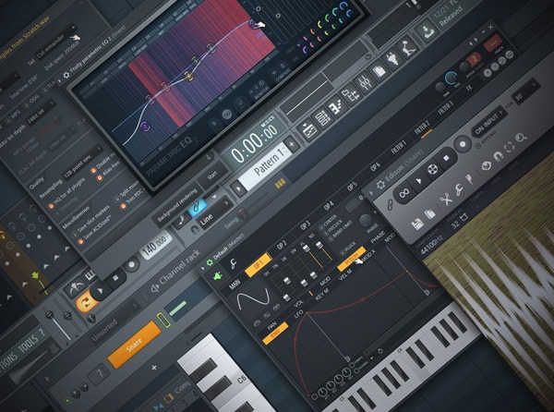Click Edison's wrench tools icon
The width and height of the screenshot is (554, 412).
click(459, 190)
